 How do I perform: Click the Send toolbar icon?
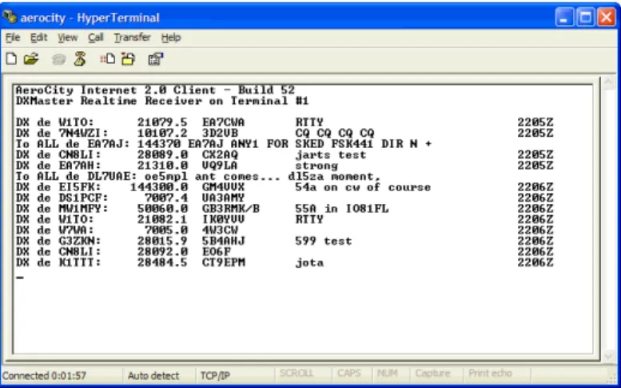coord(107,59)
